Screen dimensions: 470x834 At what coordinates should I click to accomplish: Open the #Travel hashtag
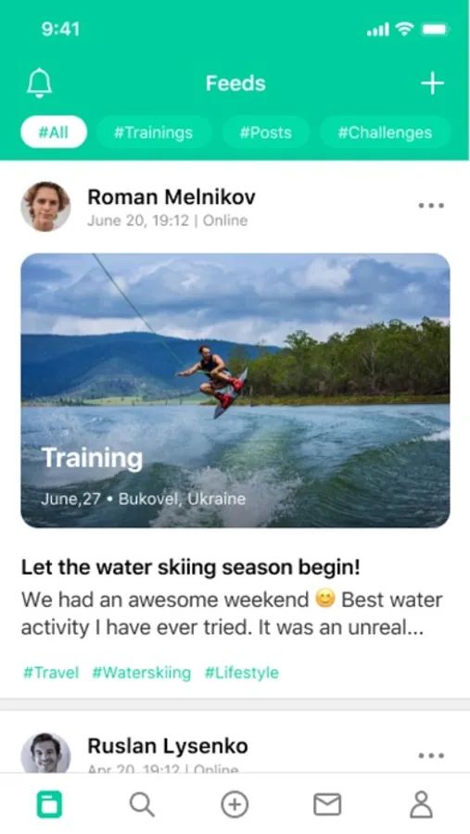click(51, 673)
